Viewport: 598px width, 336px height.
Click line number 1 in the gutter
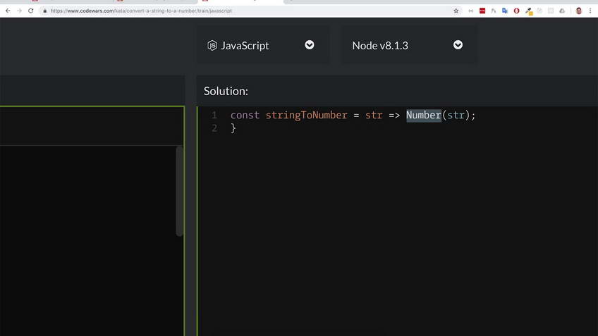pos(214,115)
